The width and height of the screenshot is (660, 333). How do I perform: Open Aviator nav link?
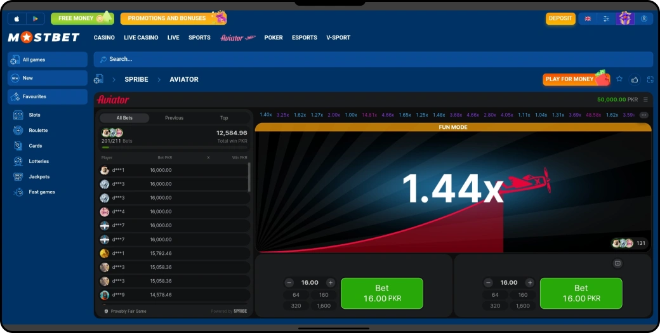[238, 38]
